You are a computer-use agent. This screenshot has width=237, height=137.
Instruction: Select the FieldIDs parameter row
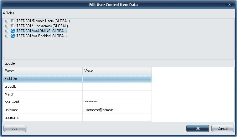coord(77,79)
